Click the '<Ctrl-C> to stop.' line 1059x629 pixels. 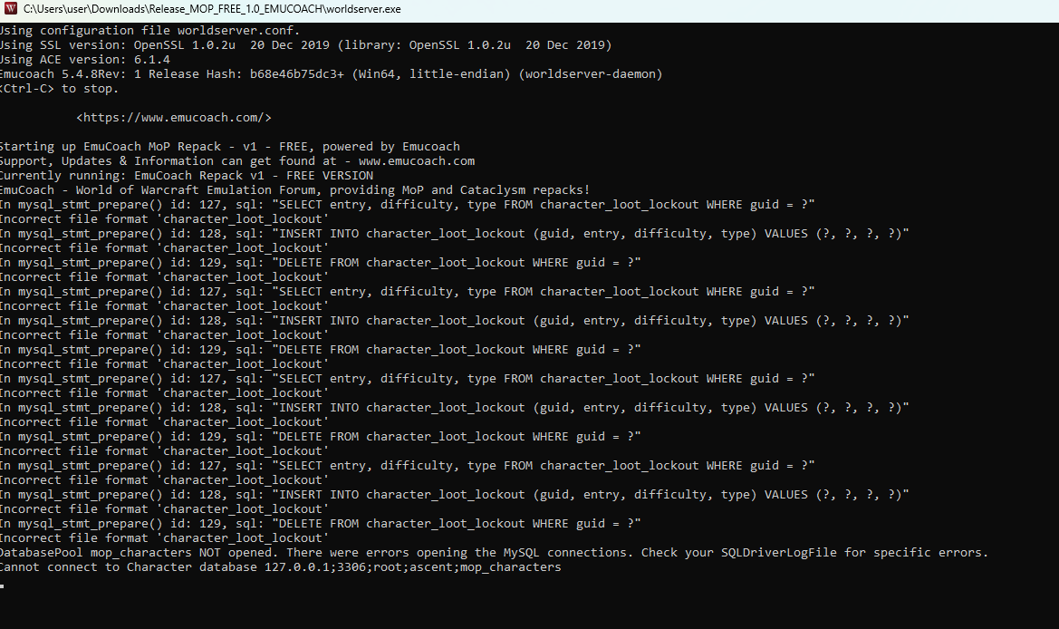(x=59, y=89)
